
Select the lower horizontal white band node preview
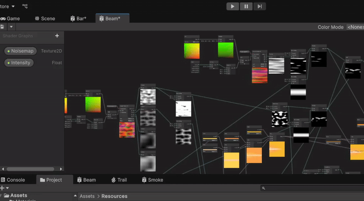[301, 135]
